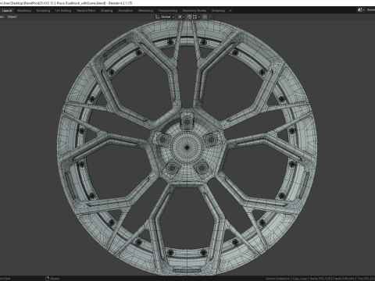Go to the Animation workspace tab

(x=125, y=11)
